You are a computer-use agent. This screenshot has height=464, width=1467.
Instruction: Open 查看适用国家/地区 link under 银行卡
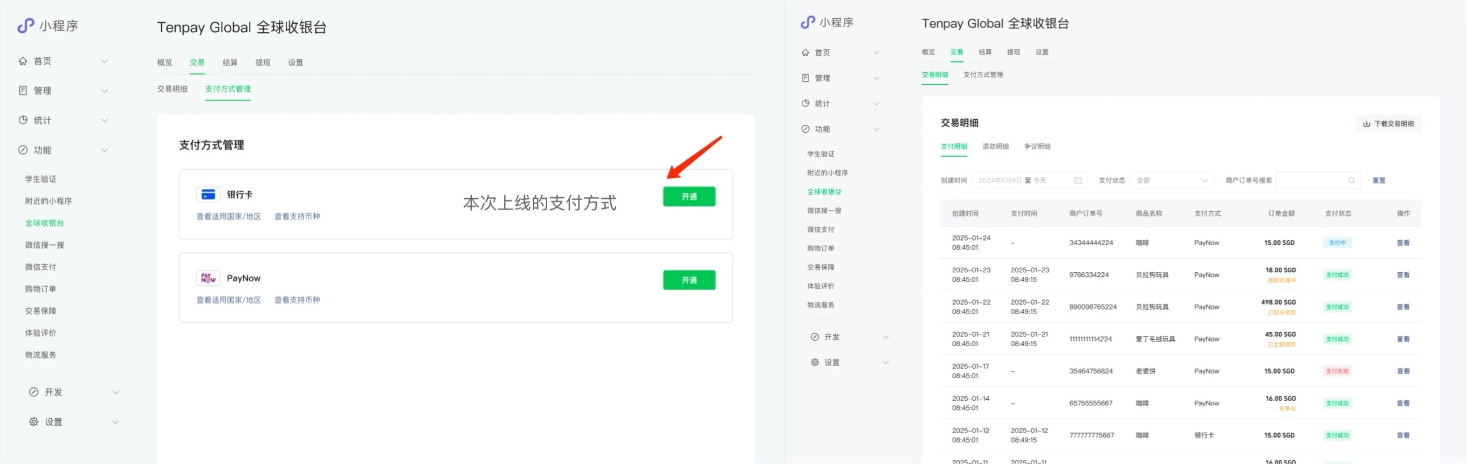click(229, 216)
